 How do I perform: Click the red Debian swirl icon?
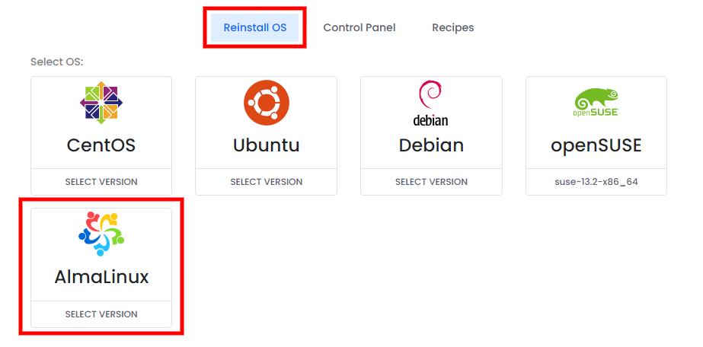click(x=430, y=95)
